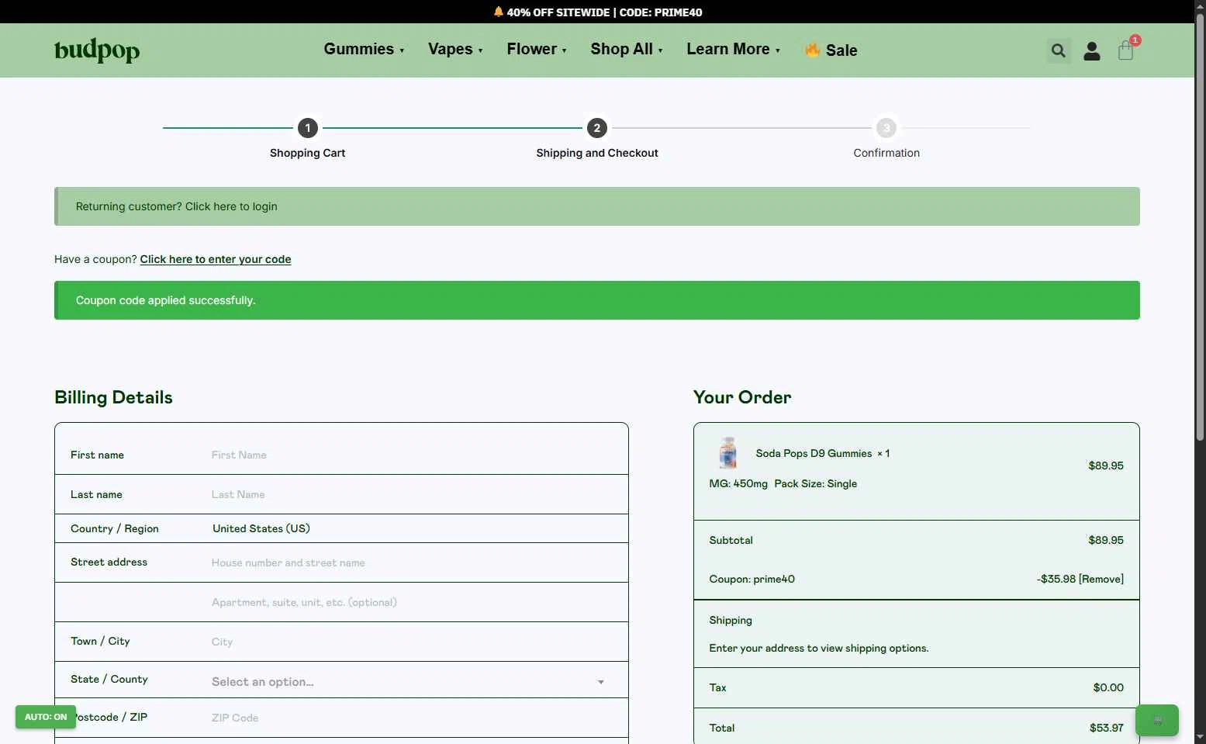Click the Subtotal $89.95 amount
Image resolution: width=1206 pixels, height=744 pixels.
pyautogui.click(x=1106, y=540)
